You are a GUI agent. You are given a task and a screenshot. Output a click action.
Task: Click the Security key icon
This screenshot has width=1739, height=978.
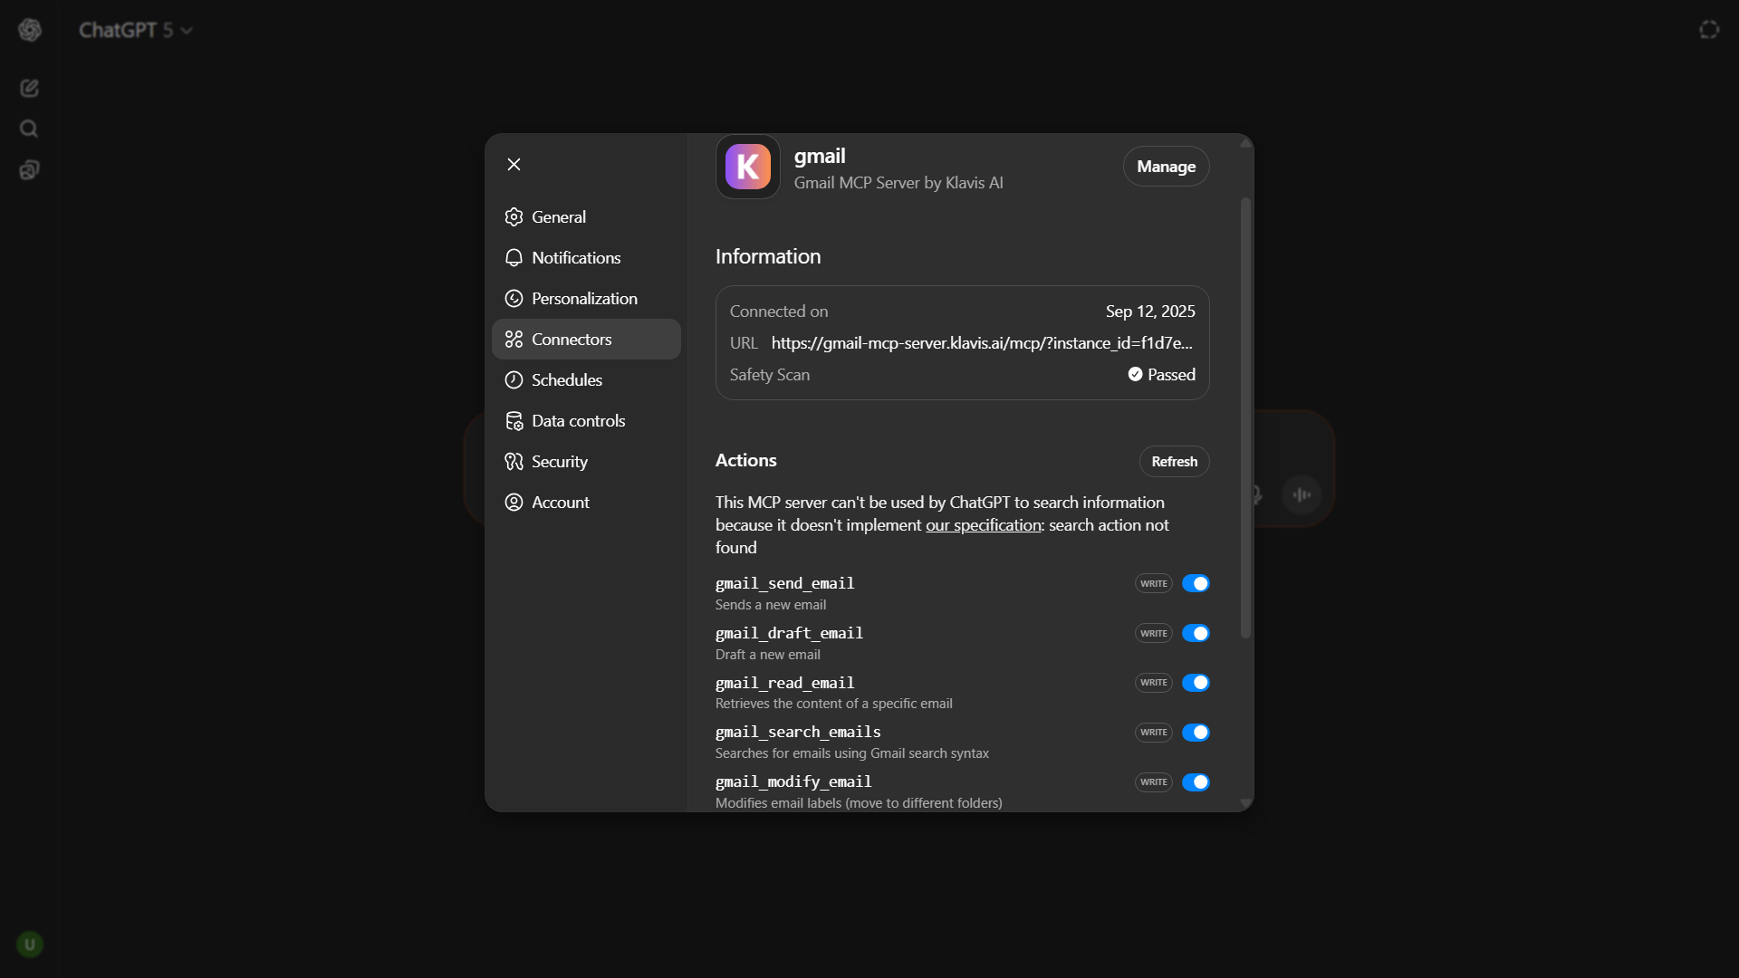point(514,462)
